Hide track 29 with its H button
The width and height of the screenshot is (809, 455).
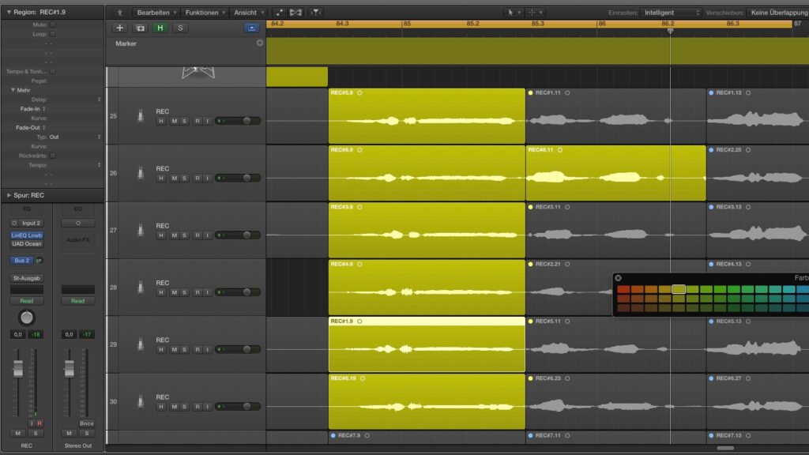coord(161,350)
